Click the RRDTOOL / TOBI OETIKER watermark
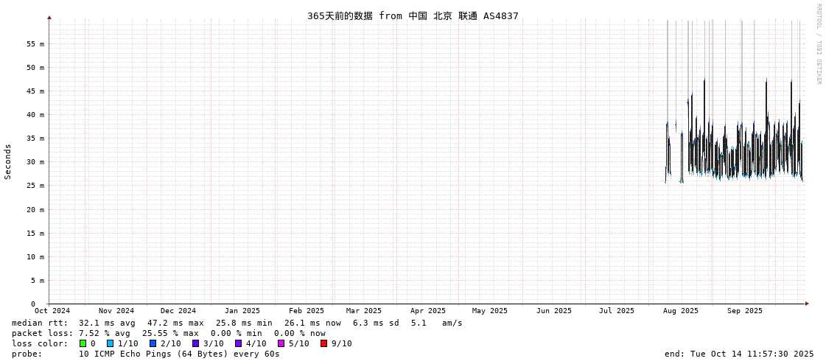826x364 pixels. point(818,44)
